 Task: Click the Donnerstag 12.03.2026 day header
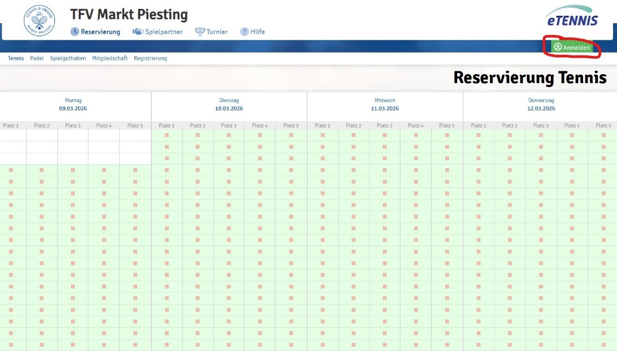pos(541,105)
